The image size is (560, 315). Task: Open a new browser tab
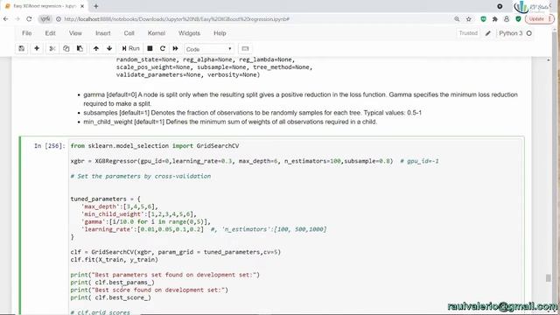click(x=96, y=6)
